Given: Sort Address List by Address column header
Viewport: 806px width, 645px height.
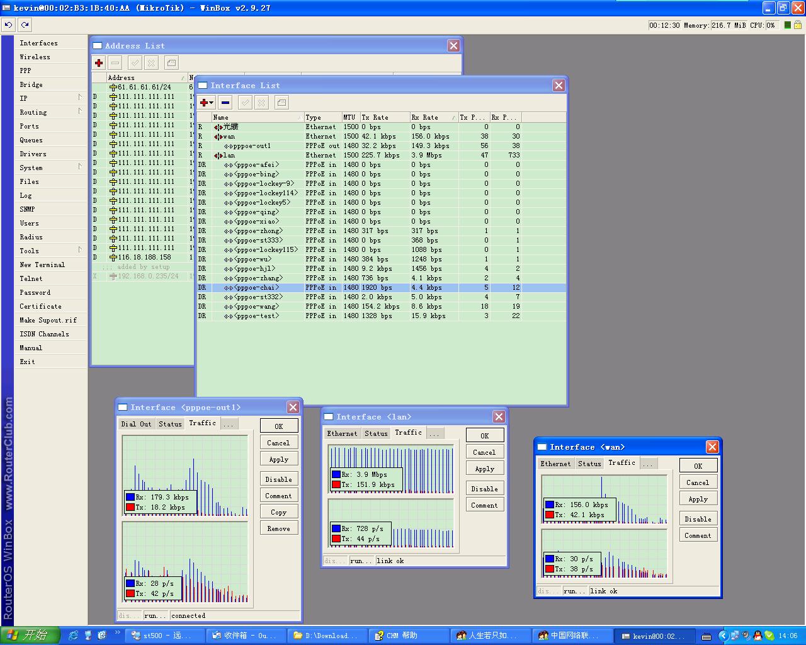Looking at the screenshot, I should point(147,77).
